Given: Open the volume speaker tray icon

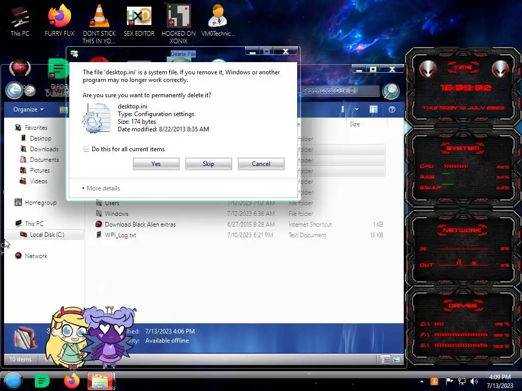Looking at the screenshot, I should click(474, 381).
